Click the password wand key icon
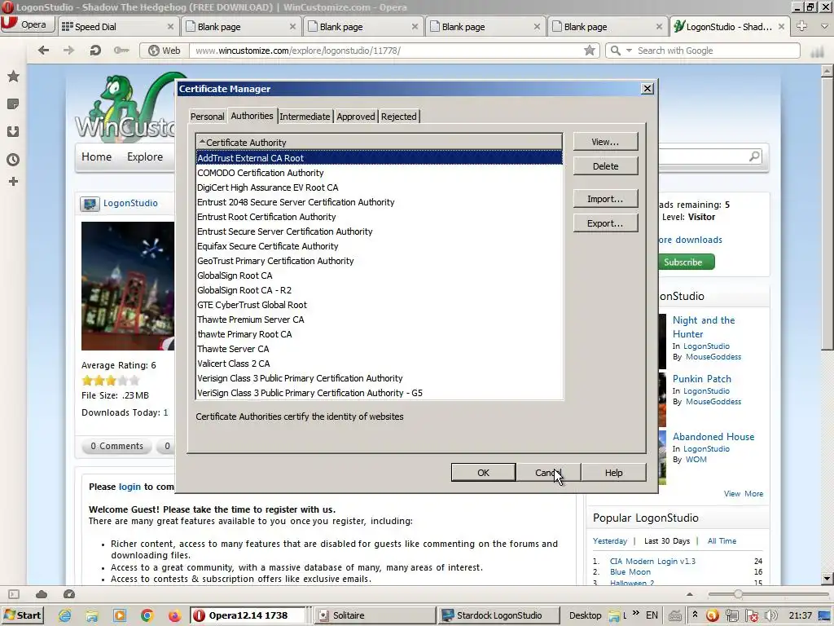This screenshot has height=626, width=834. [x=121, y=51]
